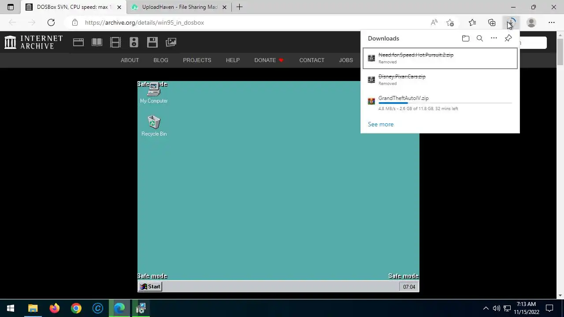Click the emulator clock showing 07:04

(409, 287)
